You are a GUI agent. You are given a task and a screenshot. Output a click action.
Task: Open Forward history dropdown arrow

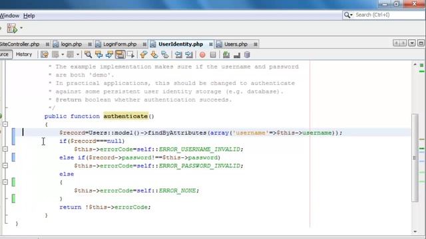[x=78, y=54]
